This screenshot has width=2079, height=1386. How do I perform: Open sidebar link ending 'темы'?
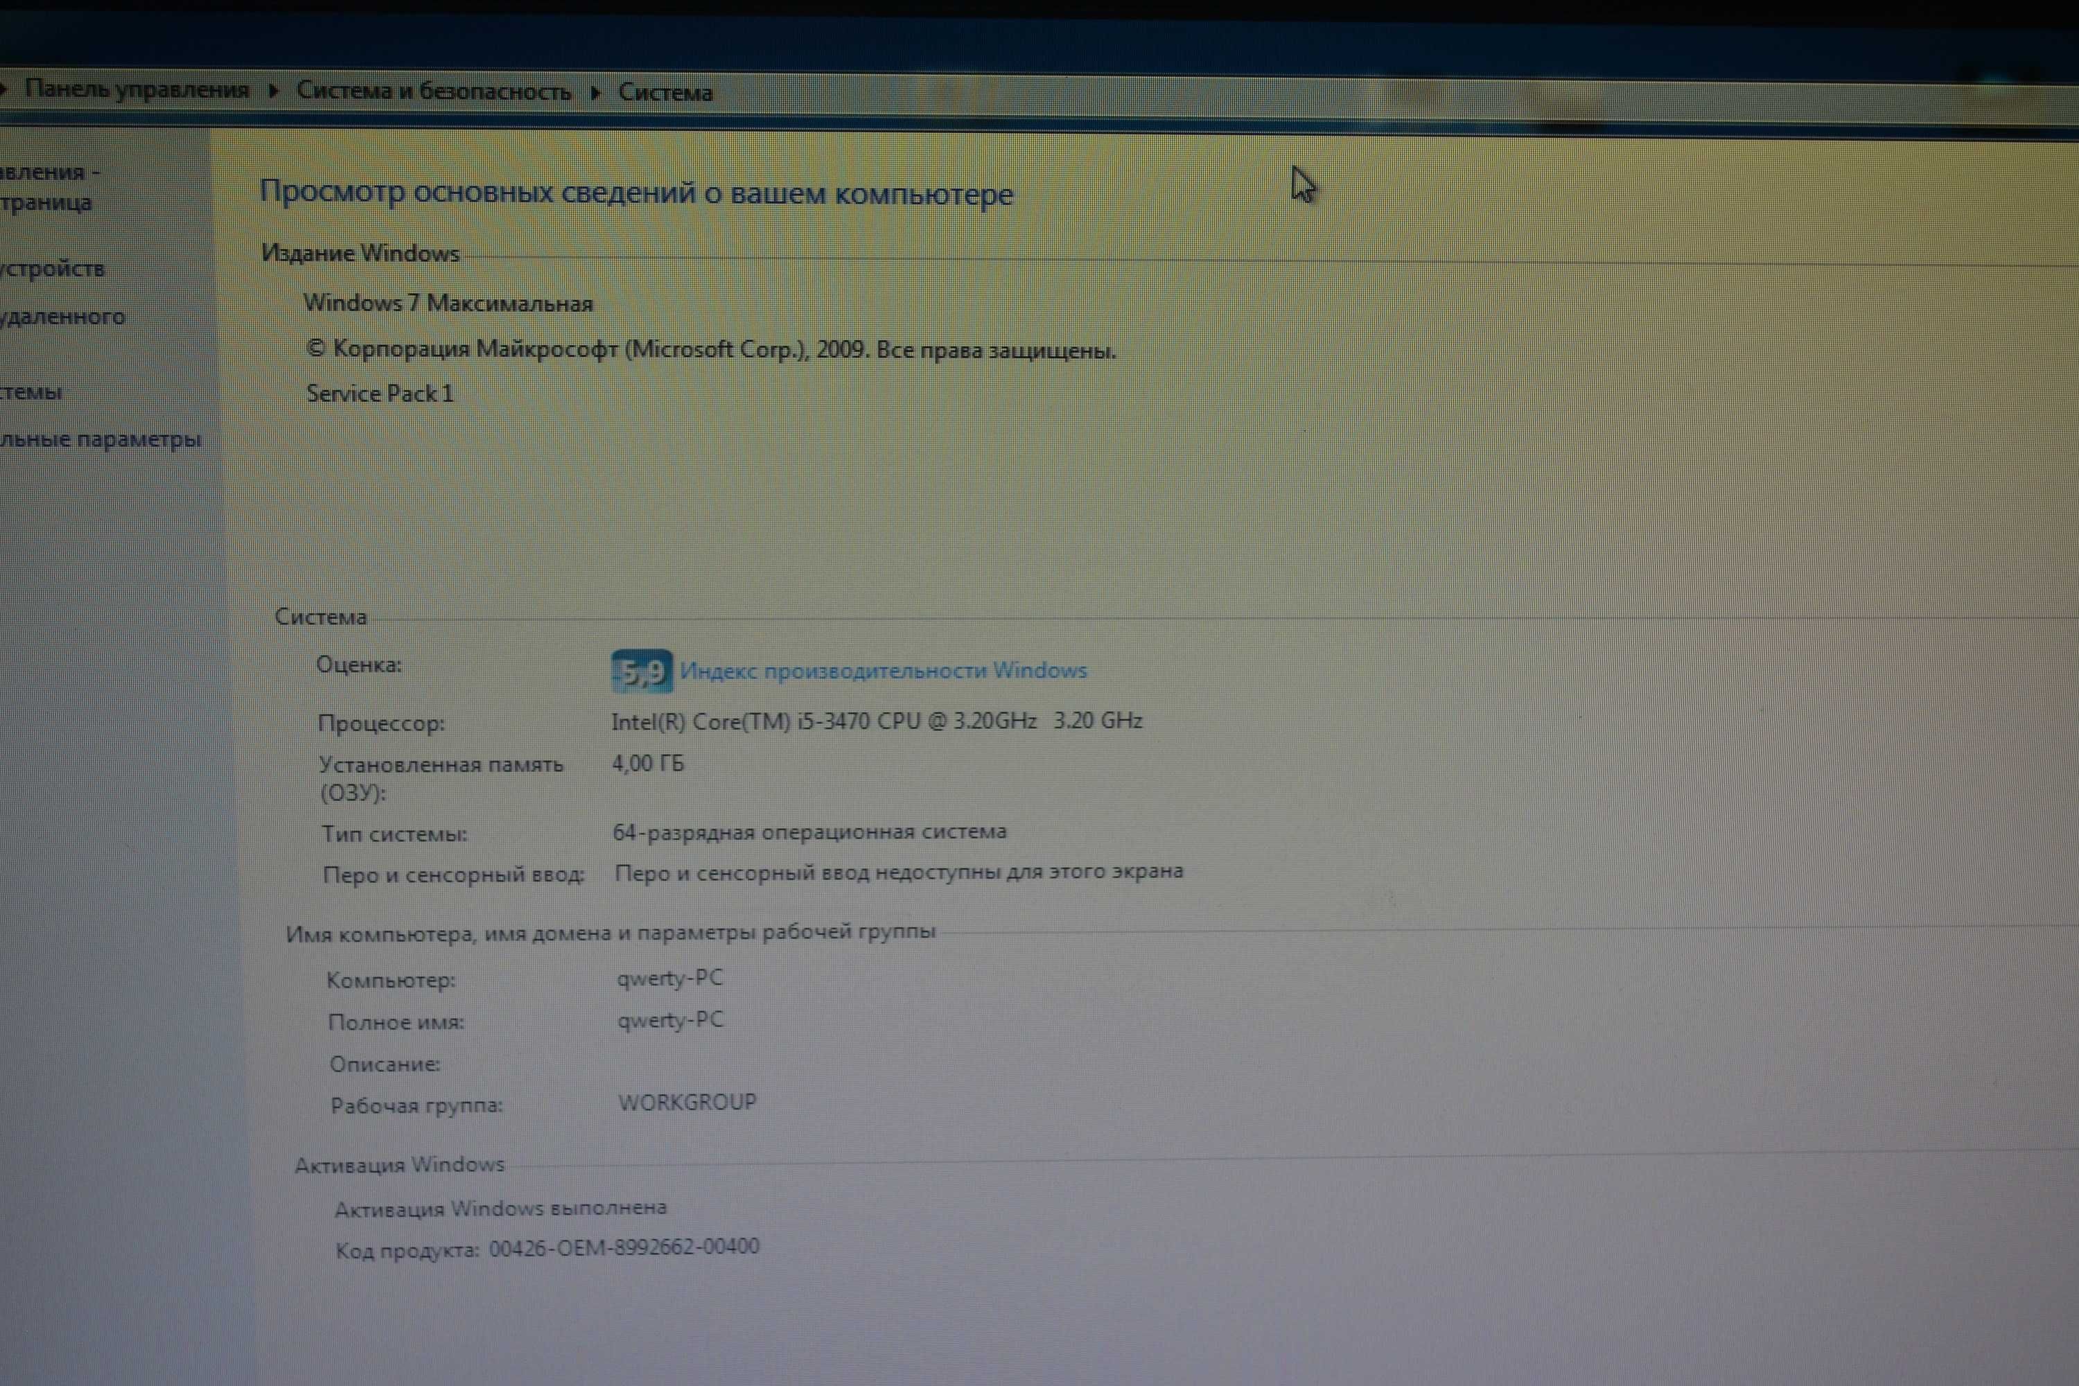tap(31, 392)
